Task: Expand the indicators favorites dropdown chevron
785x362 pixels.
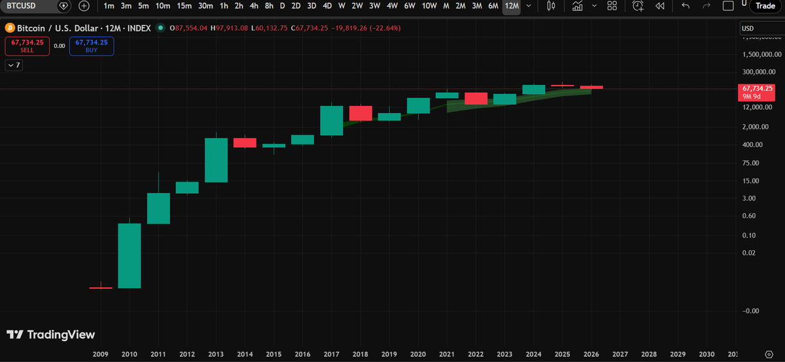Action: [593, 6]
